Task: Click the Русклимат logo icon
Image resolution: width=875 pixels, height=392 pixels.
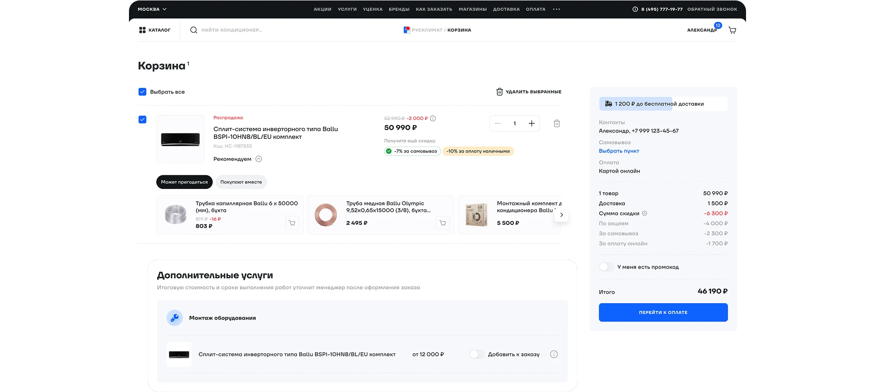Action: click(407, 30)
